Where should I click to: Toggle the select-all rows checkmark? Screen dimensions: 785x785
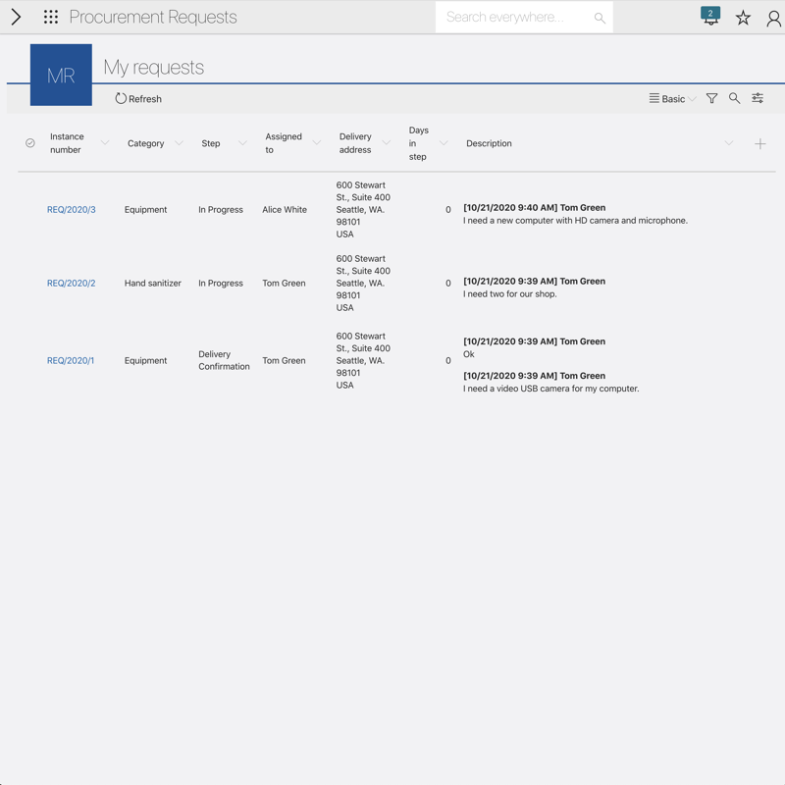[x=30, y=143]
